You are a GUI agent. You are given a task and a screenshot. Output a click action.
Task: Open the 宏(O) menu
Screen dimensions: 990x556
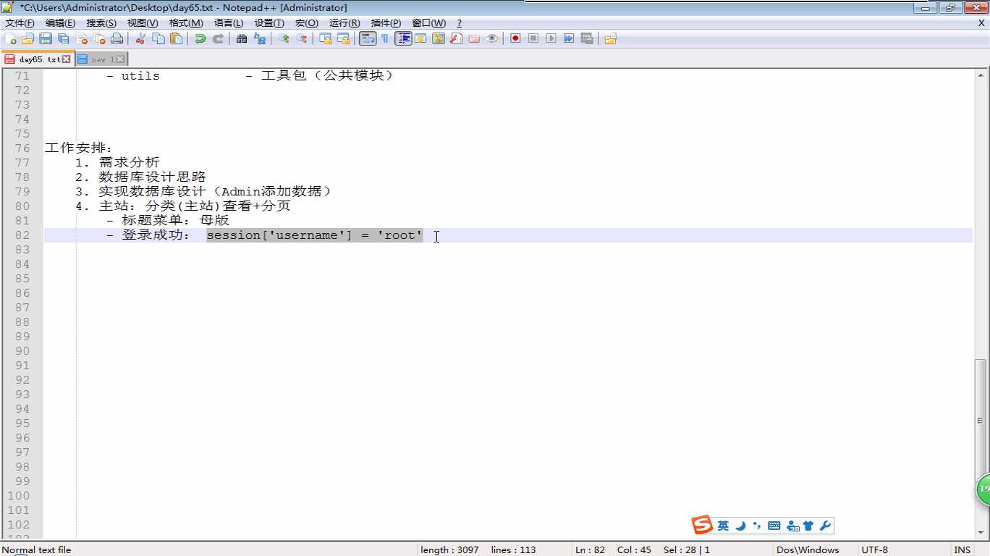point(306,23)
